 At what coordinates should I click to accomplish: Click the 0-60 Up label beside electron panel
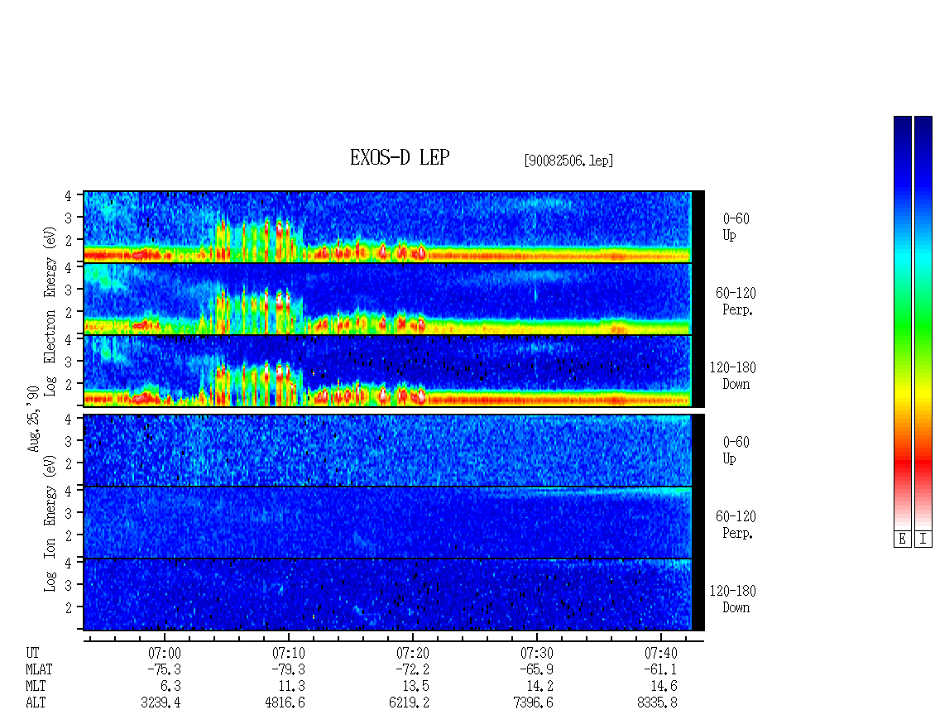736,227
